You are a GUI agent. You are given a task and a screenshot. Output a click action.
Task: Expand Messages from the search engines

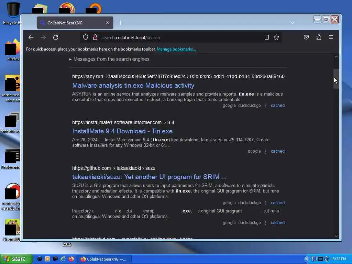pos(109,59)
